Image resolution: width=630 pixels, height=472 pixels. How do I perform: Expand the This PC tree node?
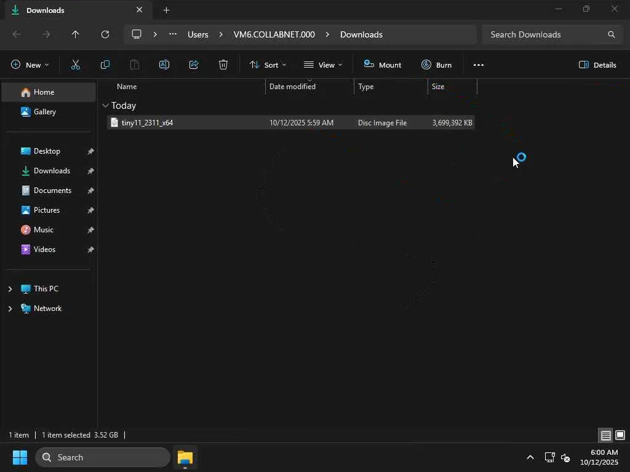click(10, 289)
